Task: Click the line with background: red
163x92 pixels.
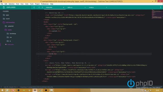Action: 61,24
